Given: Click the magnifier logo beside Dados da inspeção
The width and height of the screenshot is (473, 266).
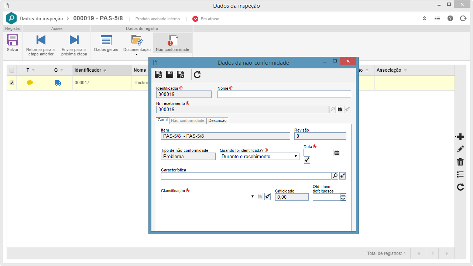Looking at the screenshot, I should tap(11, 18).
